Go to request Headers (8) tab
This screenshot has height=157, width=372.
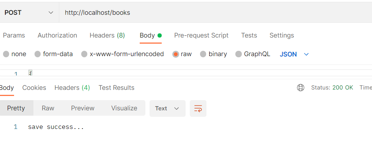(x=107, y=35)
